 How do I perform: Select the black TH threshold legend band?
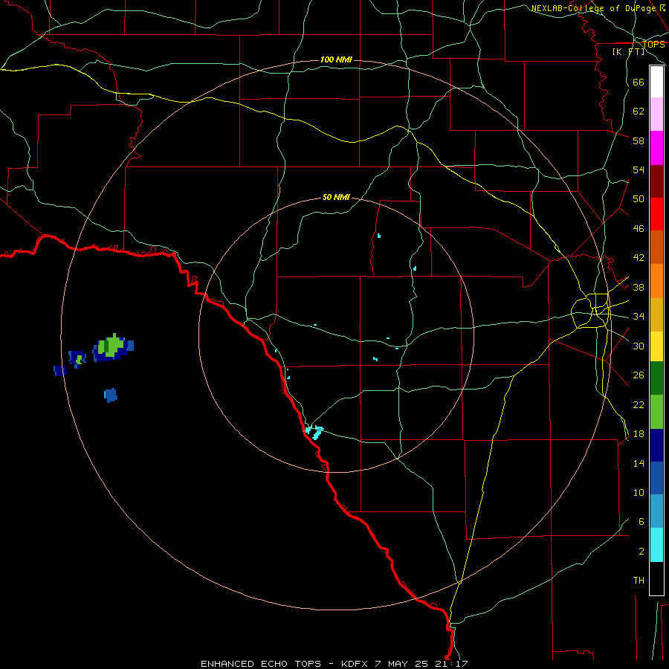(x=656, y=578)
